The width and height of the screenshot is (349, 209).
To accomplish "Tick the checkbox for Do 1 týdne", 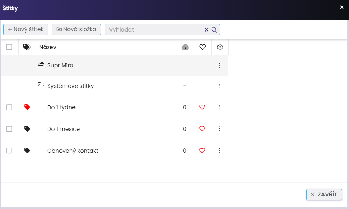I will pyautogui.click(x=9, y=107).
